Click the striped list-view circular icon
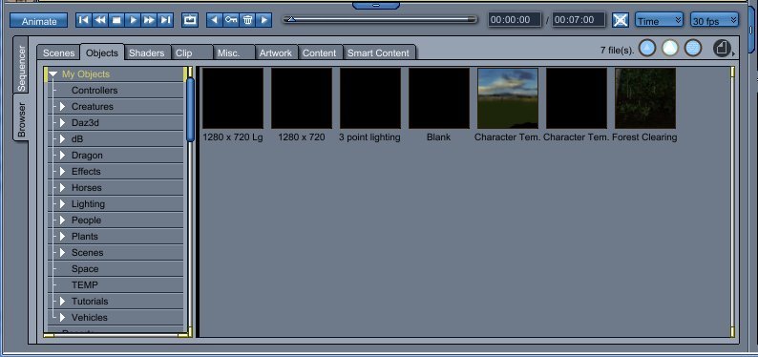The image size is (758, 357). [693, 48]
